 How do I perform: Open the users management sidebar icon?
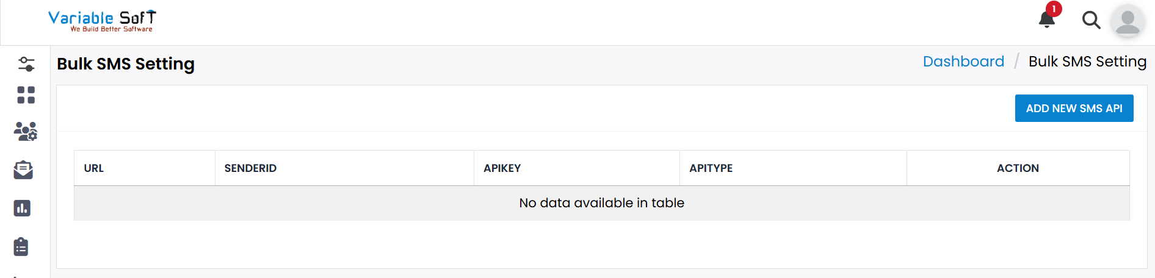26,131
